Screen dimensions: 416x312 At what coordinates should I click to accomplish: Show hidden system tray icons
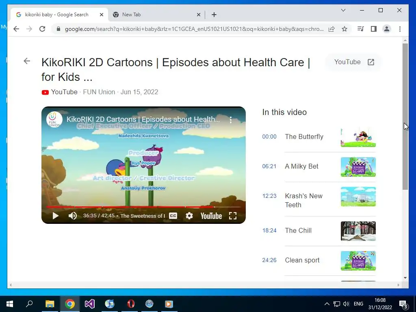pos(327,304)
